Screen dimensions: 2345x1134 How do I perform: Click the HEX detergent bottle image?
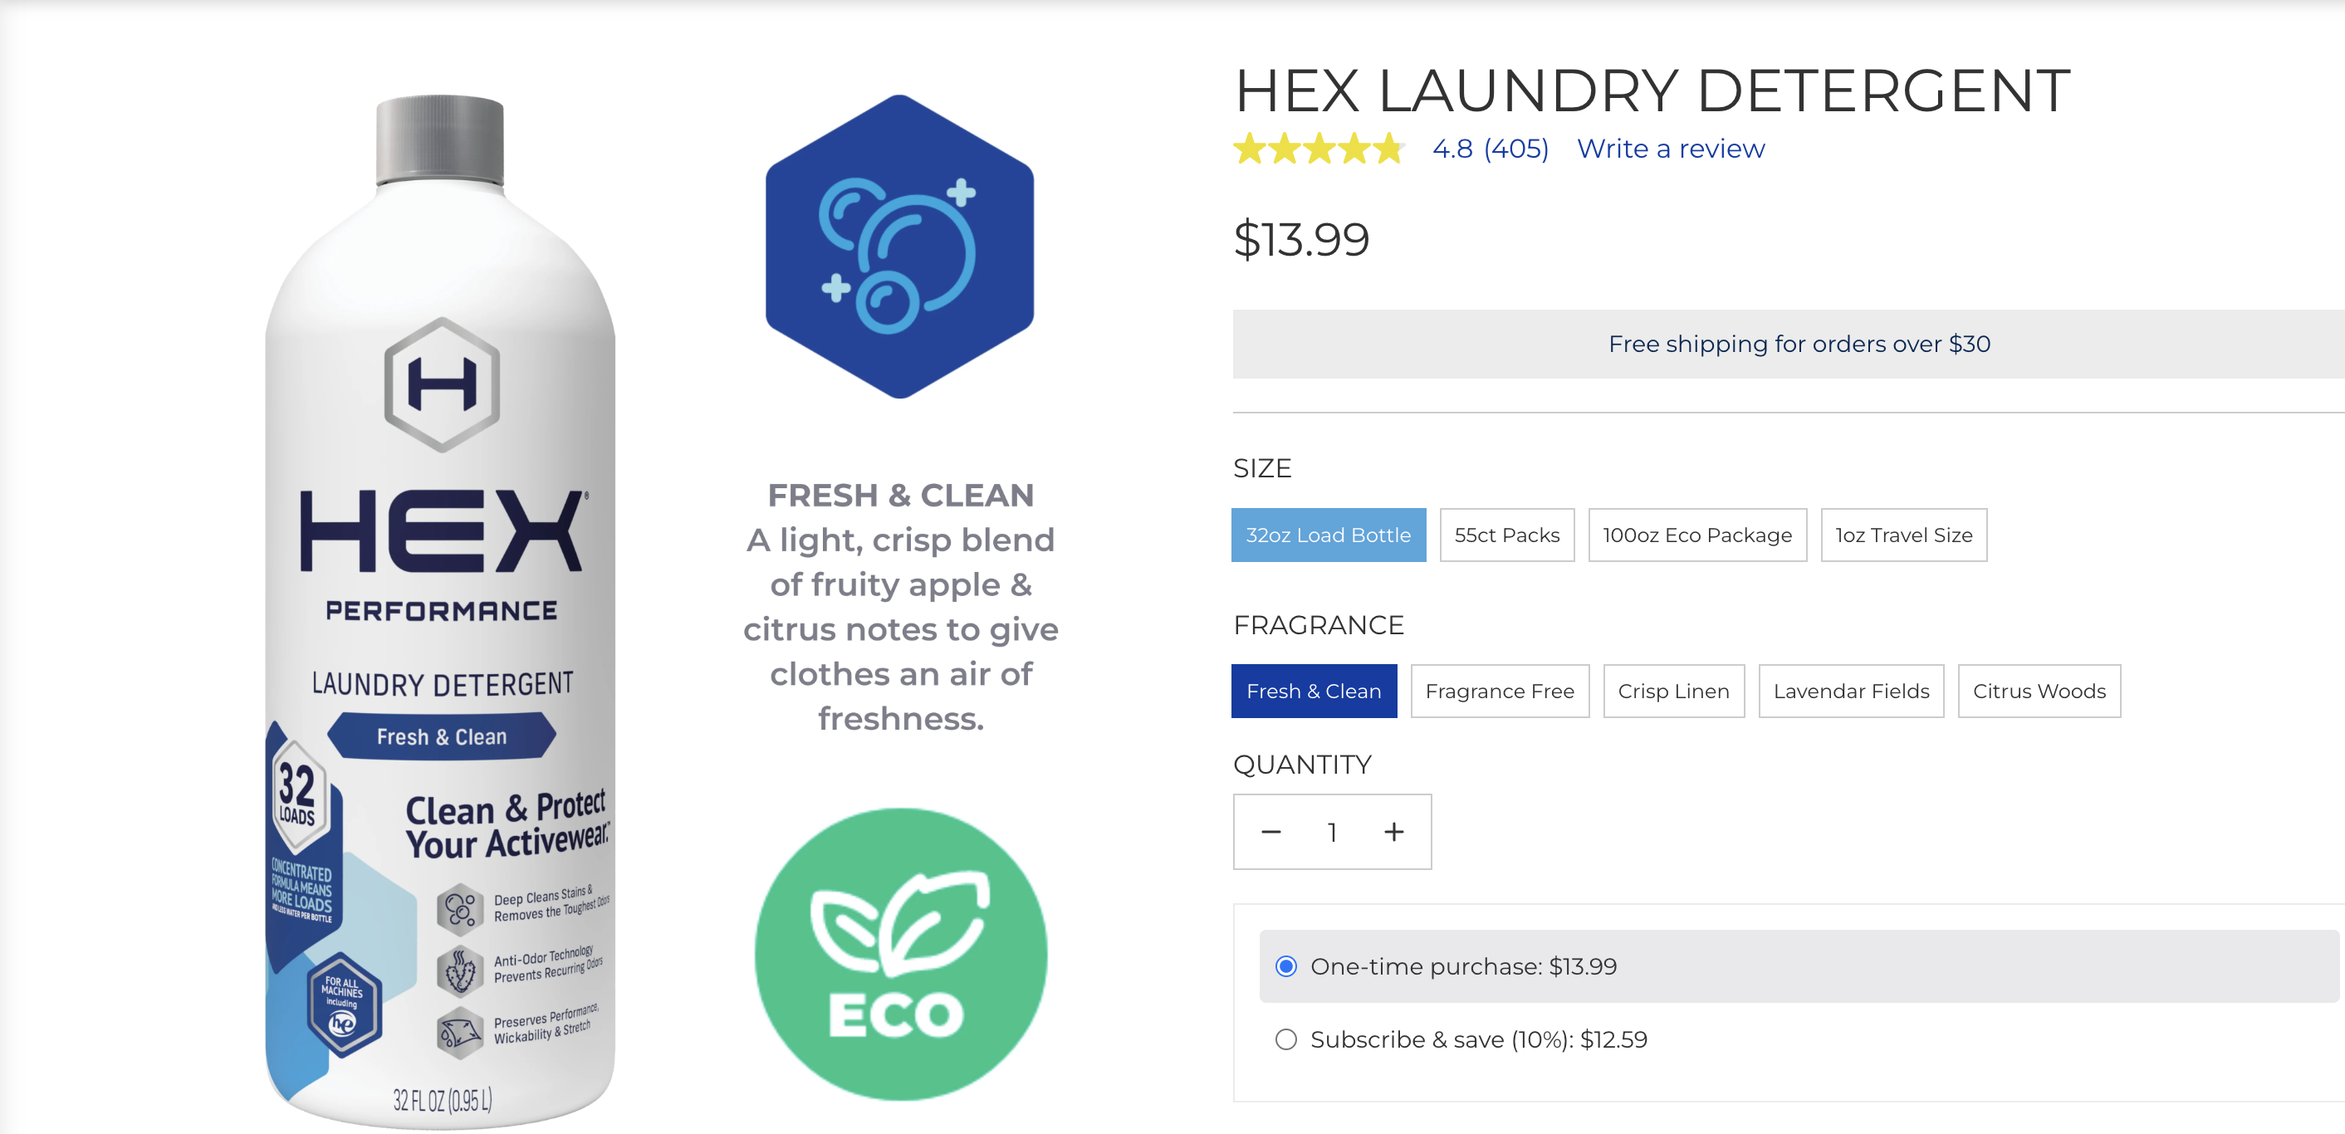[441, 612]
